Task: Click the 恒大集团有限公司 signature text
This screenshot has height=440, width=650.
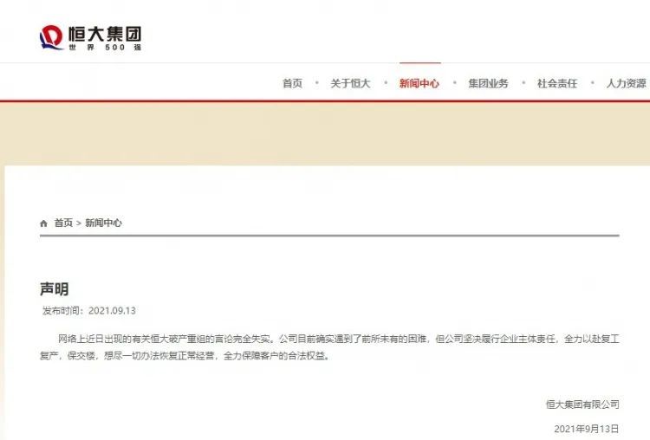Action: pos(582,404)
